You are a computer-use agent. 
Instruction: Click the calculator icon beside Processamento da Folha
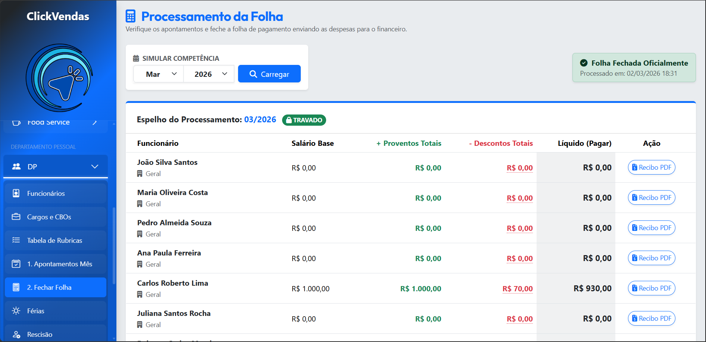(131, 16)
